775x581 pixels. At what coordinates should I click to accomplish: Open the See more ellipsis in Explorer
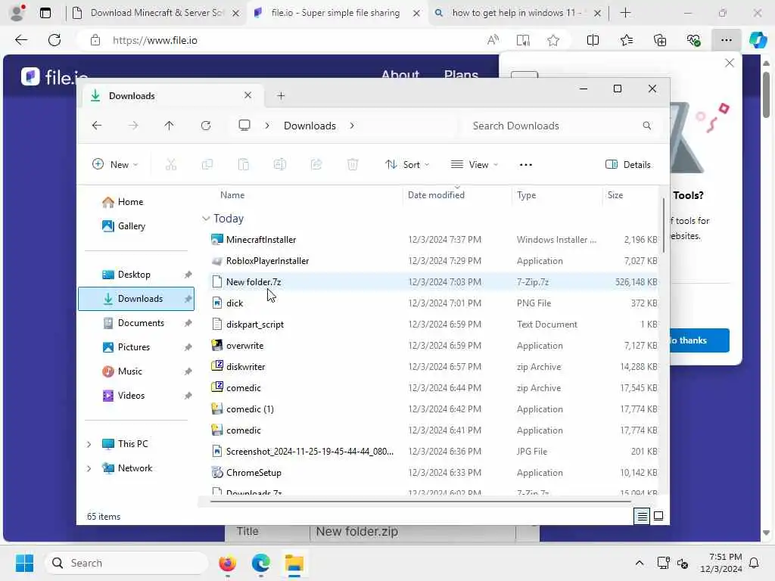(526, 164)
